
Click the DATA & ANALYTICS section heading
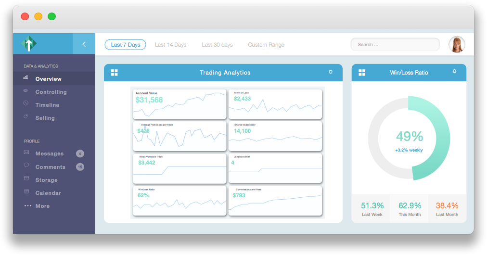[41, 66]
